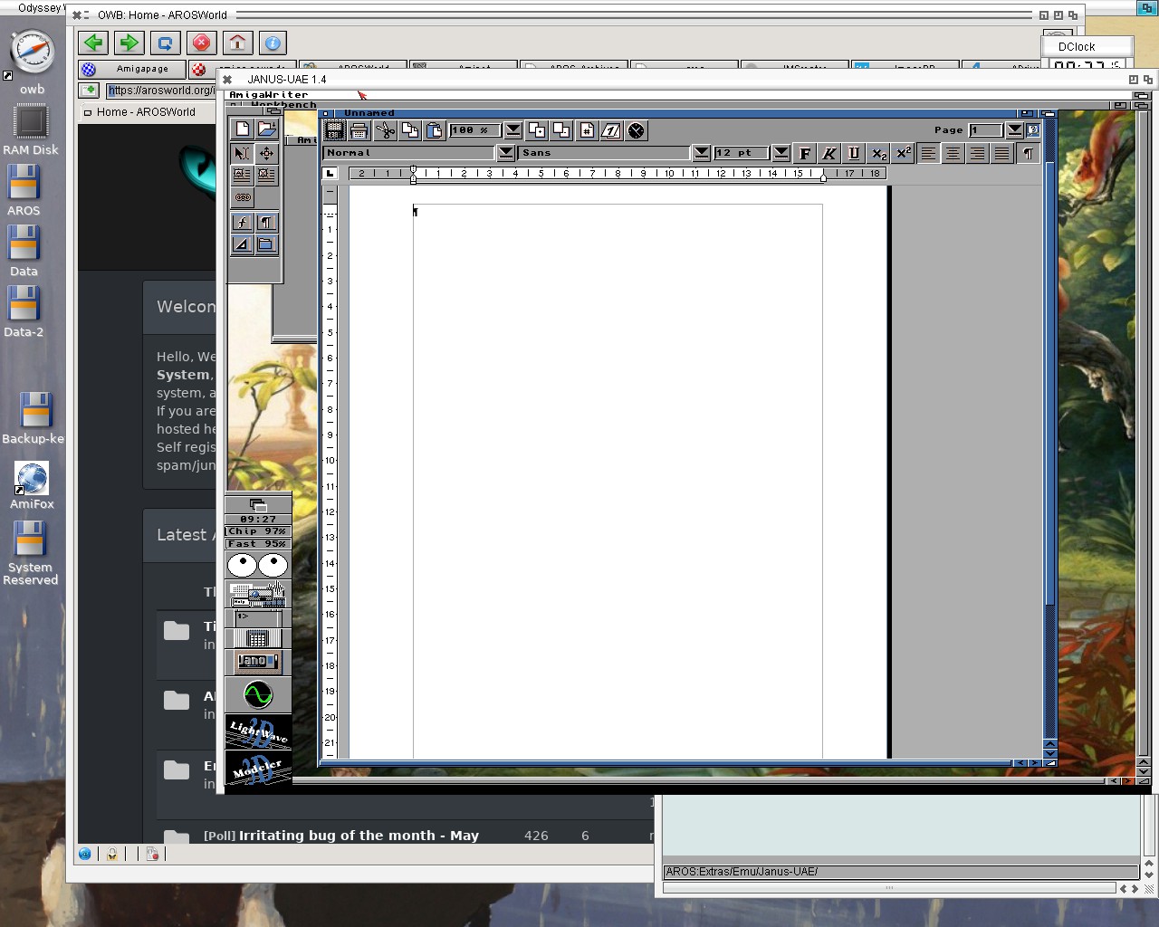Click the Cut scissors icon
The height and width of the screenshot is (927, 1159).
click(x=385, y=130)
